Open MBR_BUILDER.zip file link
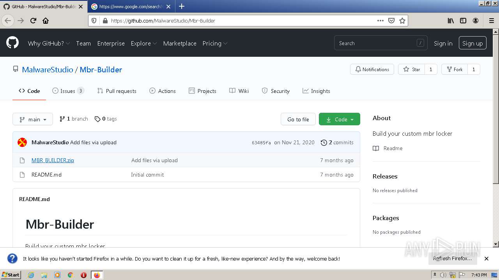 [53, 160]
